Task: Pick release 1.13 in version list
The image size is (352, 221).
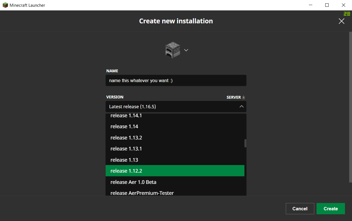Action: point(175,160)
